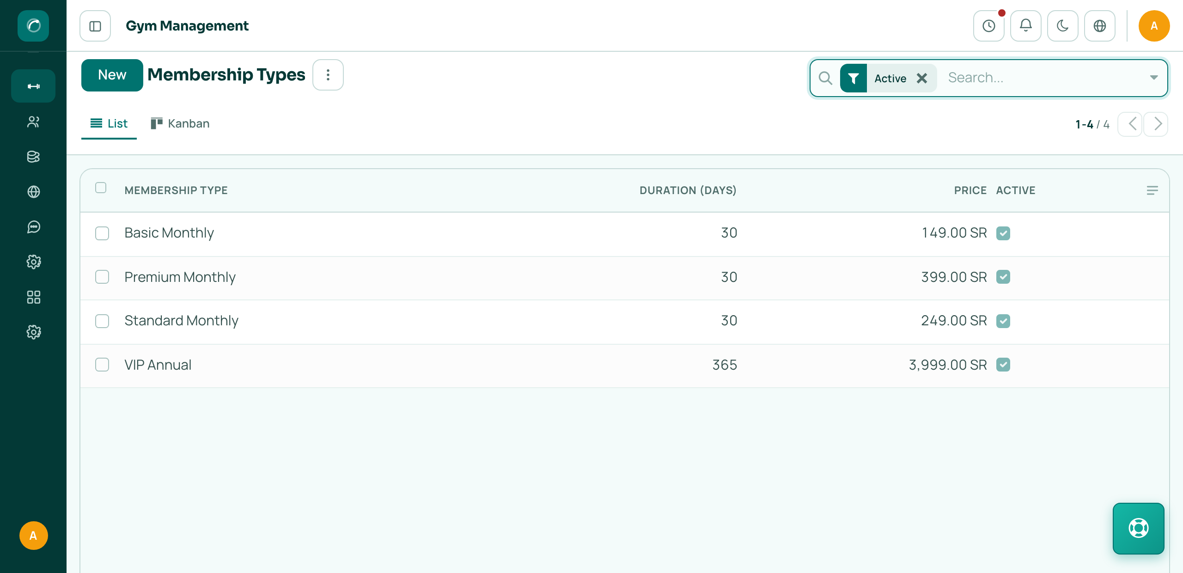Click the lifebuoy support button
Image resolution: width=1183 pixels, height=573 pixels.
pyautogui.click(x=1138, y=528)
